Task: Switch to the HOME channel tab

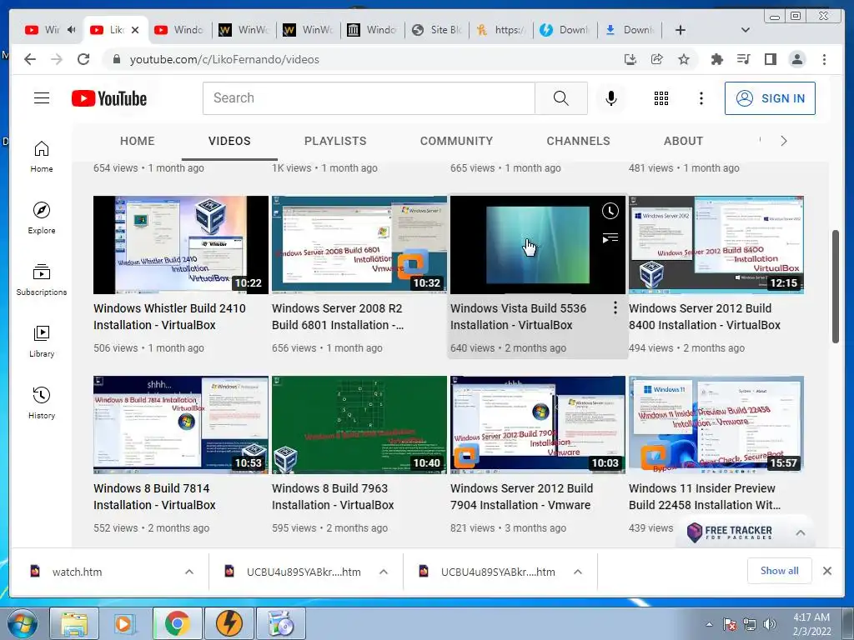Action: coord(138,141)
